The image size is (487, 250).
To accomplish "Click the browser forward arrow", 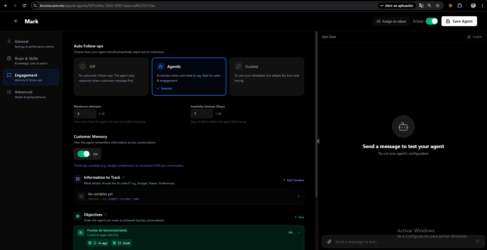I will click(15, 6).
